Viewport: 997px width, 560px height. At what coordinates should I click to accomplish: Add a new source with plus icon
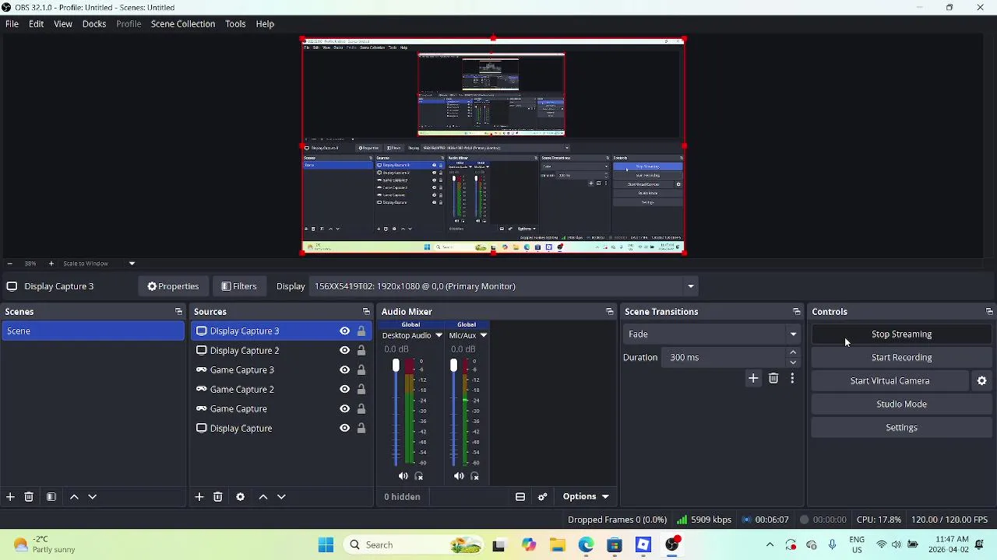[199, 497]
